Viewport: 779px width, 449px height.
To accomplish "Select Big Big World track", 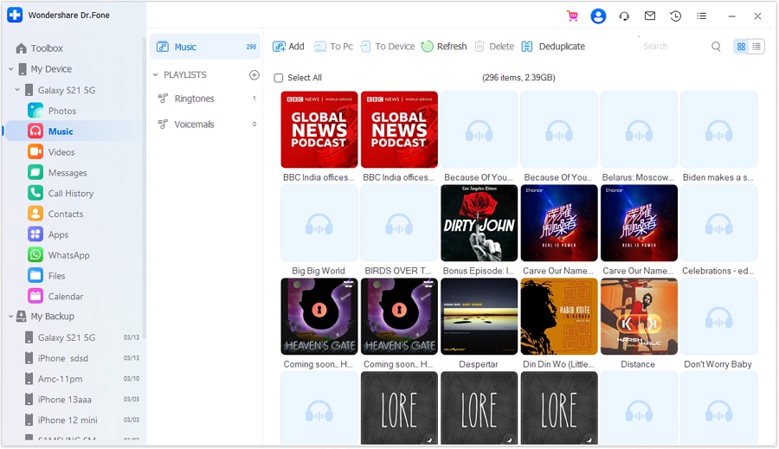I will point(319,223).
